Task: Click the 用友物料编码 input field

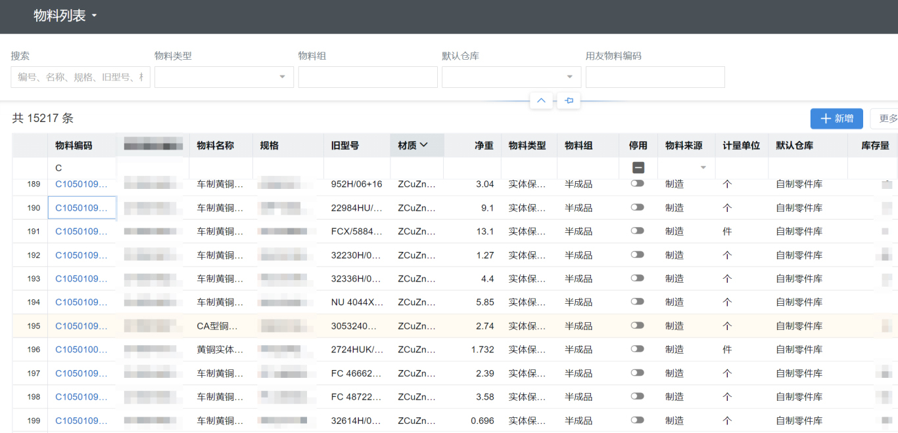Action: point(655,77)
